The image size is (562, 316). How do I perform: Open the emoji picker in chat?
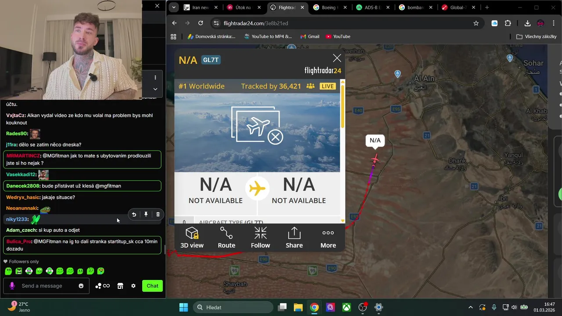coord(81,286)
